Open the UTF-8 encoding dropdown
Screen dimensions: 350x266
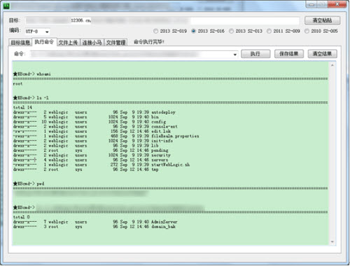click(37, 31)
